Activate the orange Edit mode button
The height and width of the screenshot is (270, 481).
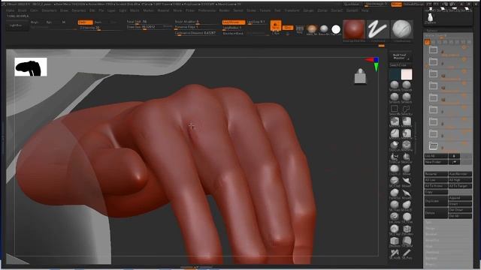click(x=276, y=25)
